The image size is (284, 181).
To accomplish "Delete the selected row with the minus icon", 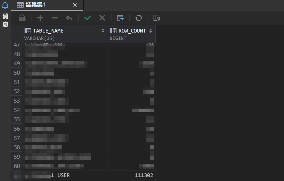I will point(55,18).
